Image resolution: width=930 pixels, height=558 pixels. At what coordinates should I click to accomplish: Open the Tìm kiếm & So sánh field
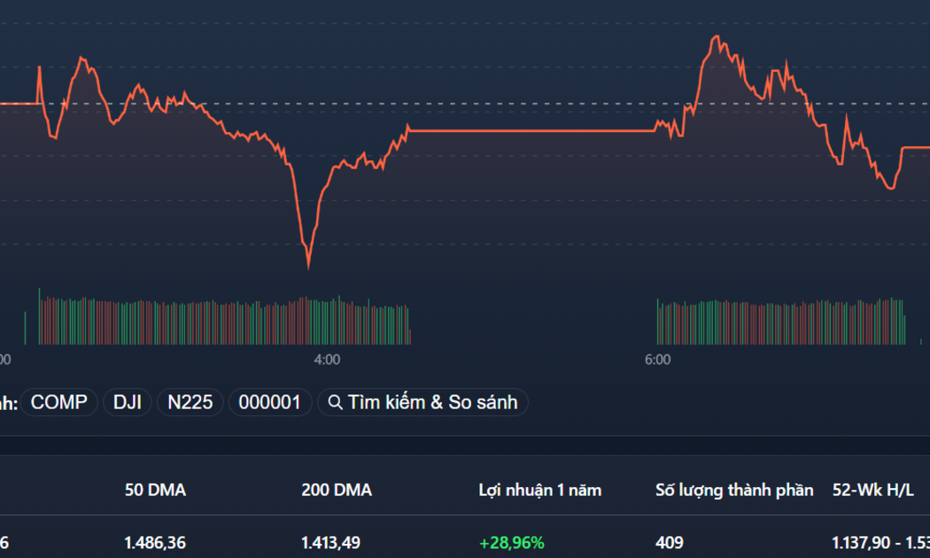tap(422, 402)
